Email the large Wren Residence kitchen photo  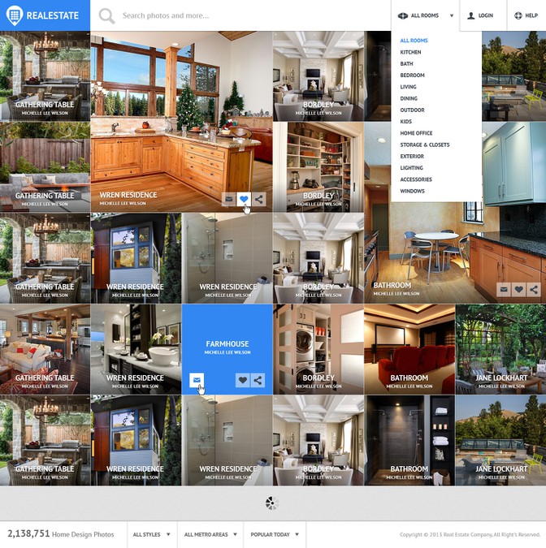(x=228, y=199)
